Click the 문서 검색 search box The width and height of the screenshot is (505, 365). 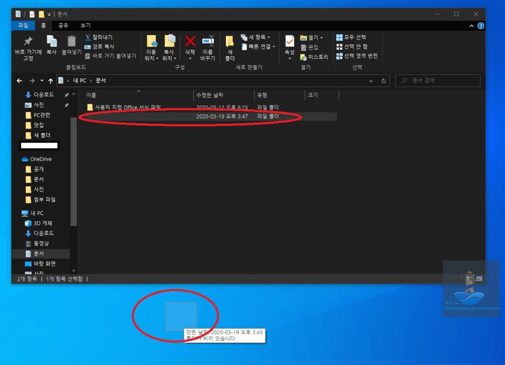438,80
